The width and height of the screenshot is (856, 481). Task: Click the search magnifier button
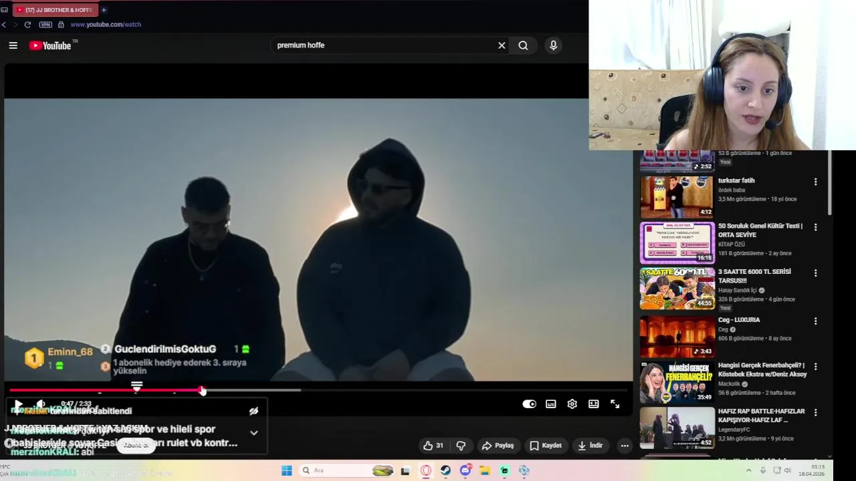(523, 45)
